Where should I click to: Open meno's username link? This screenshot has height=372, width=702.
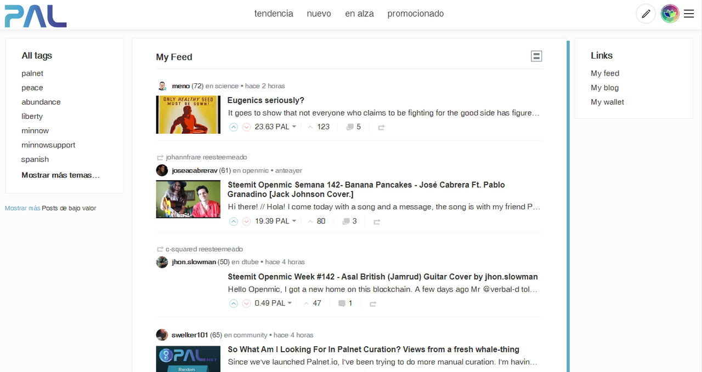(x=180, y=86)
